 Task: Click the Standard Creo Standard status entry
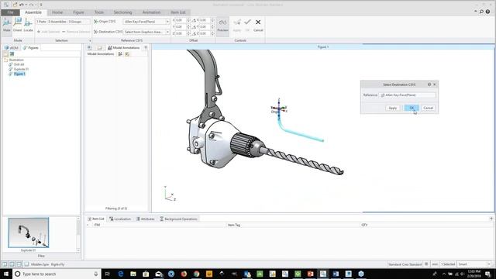[405, 264]
